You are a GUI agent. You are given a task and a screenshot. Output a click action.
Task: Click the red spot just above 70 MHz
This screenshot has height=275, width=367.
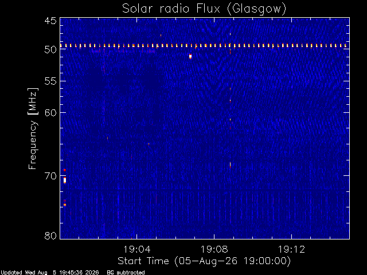[65, 170]
